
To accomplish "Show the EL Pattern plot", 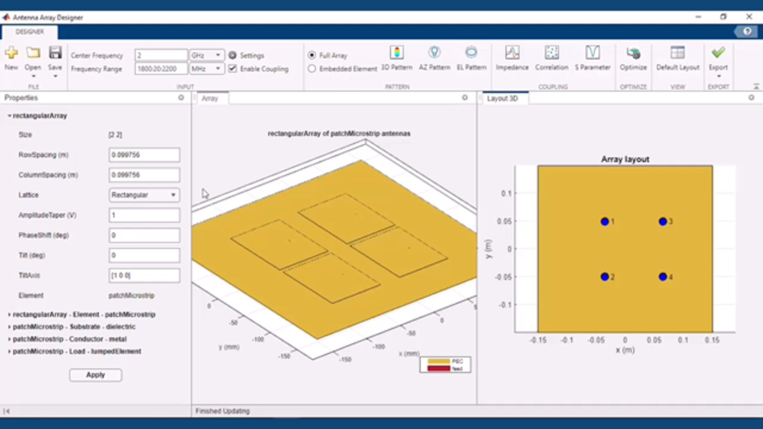I will coord(472,58).
